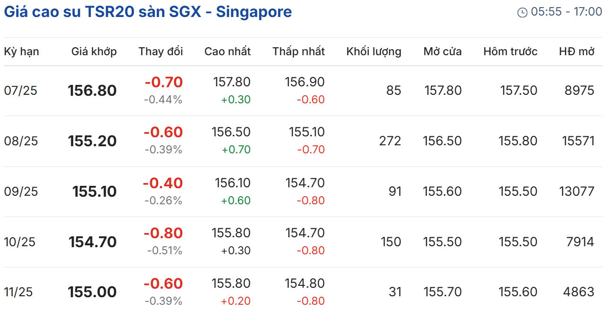Click the 15571 open interest value

click(578, 141)
